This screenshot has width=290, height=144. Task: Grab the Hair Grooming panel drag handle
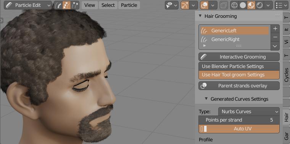point(277,16)
